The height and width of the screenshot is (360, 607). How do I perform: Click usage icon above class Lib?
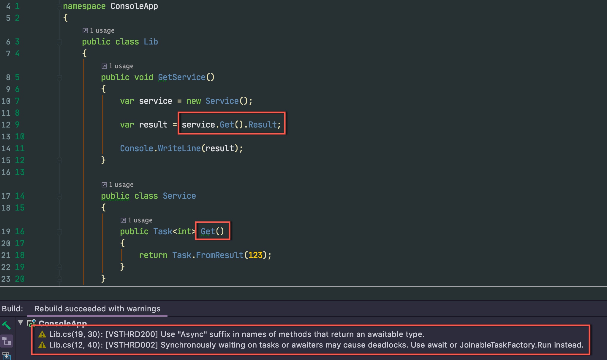click(85, 31)
